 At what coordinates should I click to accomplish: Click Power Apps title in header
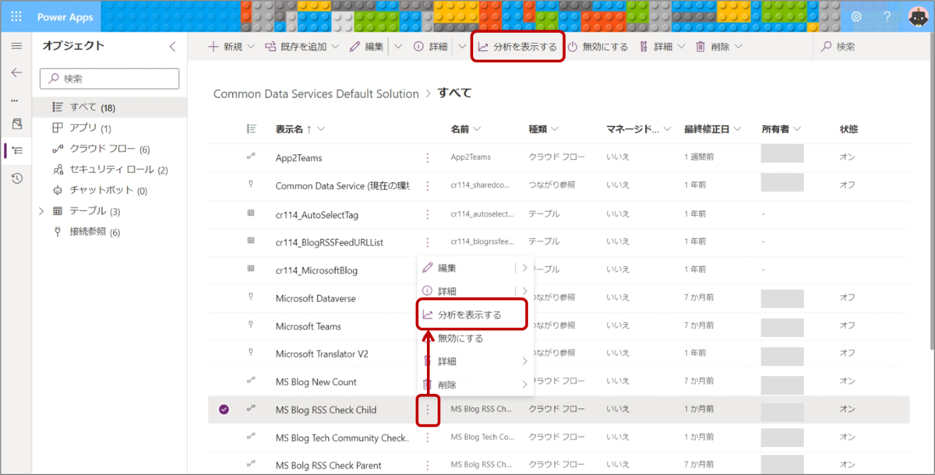pos(65,16)
